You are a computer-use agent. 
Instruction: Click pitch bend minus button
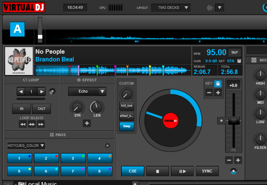[229, 160]
